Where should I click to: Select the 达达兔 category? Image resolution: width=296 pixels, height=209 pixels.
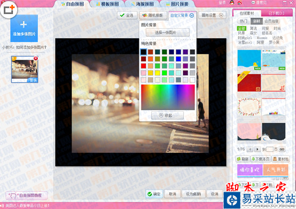pos(278,38)
